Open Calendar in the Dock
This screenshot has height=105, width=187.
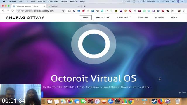pos(49,101)
